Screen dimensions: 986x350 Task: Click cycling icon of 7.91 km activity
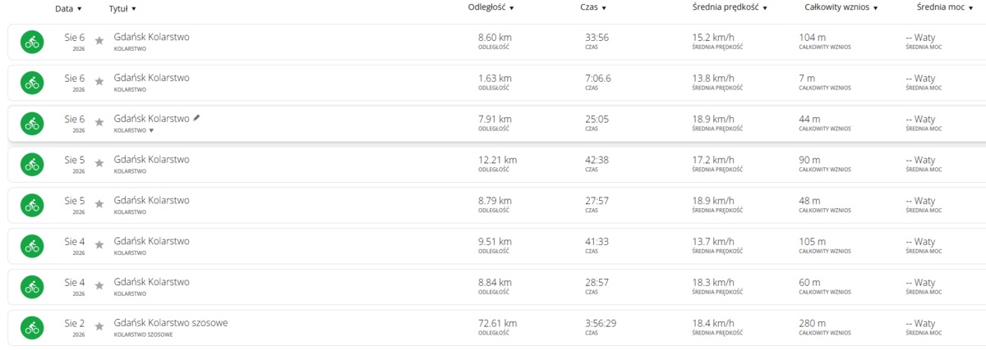(x=32, y=124)
